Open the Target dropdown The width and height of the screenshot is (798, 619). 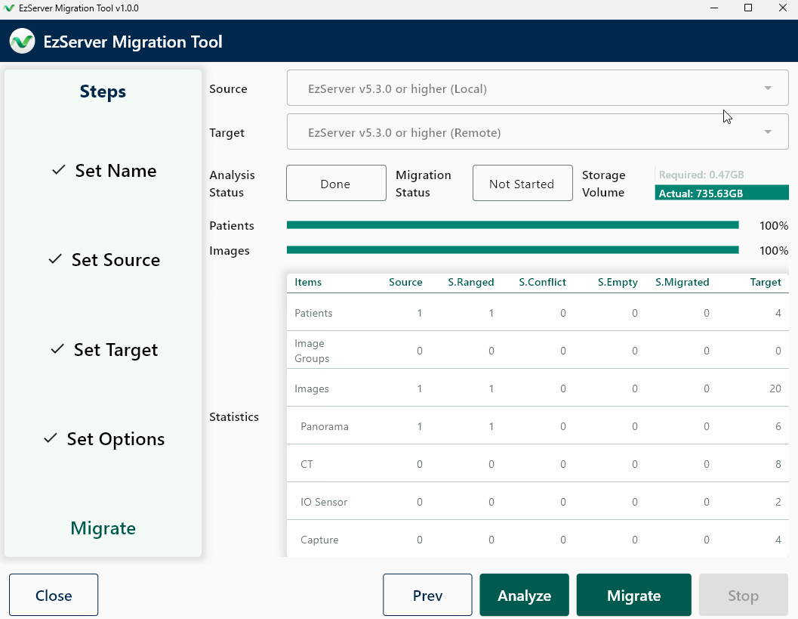click(x=538, y=132)
